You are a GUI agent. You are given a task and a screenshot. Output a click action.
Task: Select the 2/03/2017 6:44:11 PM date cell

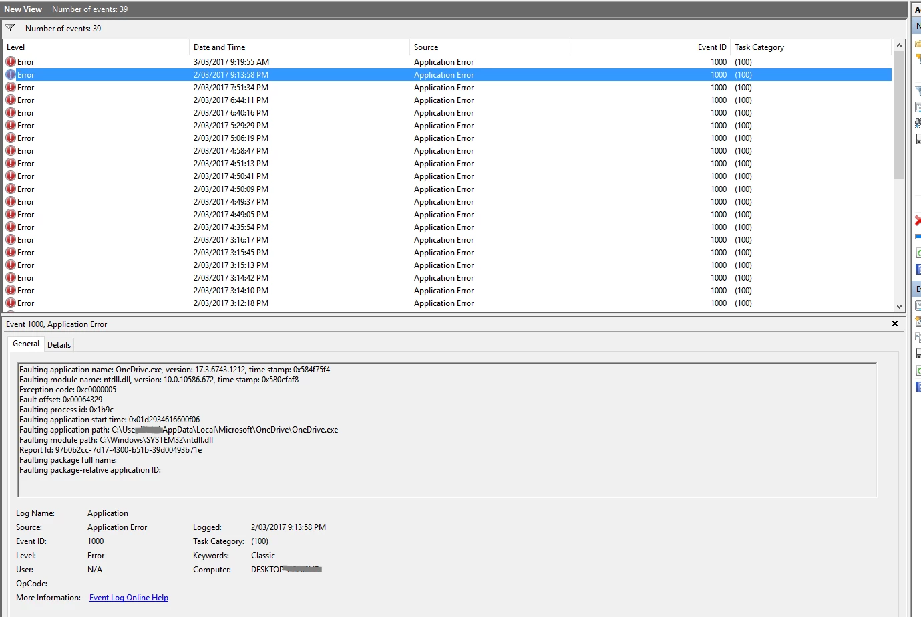231,100
